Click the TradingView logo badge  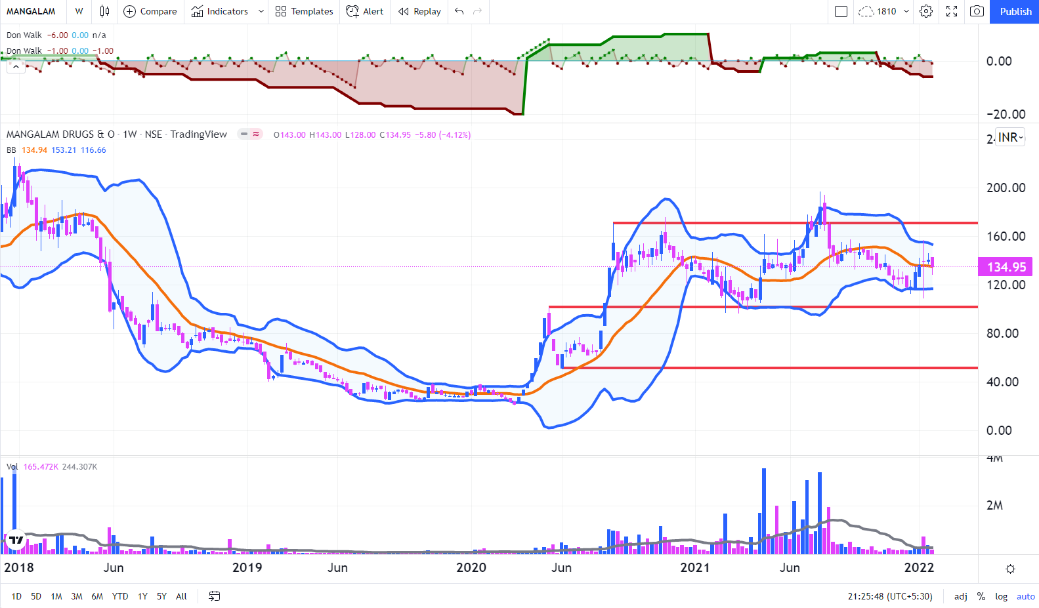click(x=16, y=540)
